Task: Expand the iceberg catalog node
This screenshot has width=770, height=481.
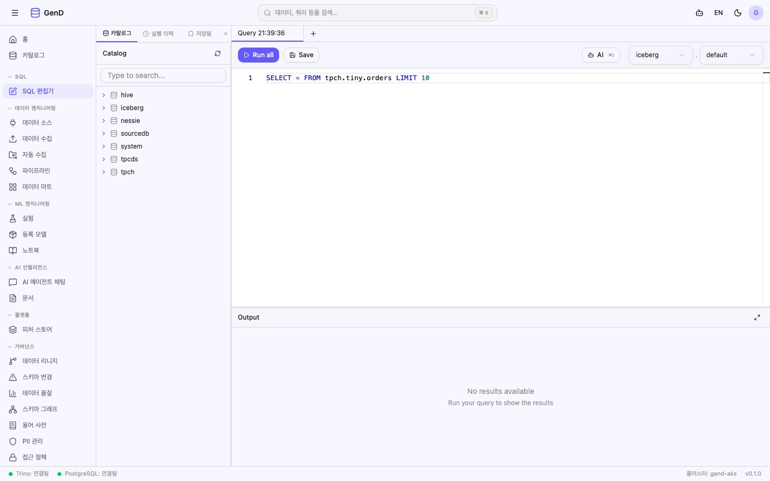Action: (104, 108)
